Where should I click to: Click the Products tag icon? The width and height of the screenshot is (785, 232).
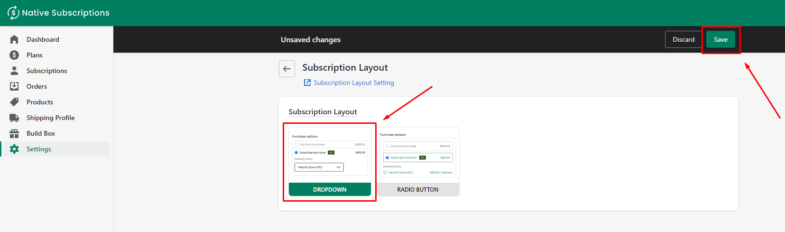click(14, 102)
